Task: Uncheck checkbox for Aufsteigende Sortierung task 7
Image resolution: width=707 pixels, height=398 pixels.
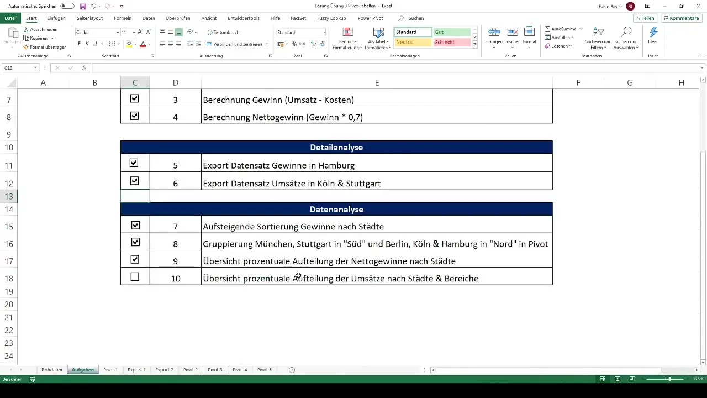Action: (135, 226)
